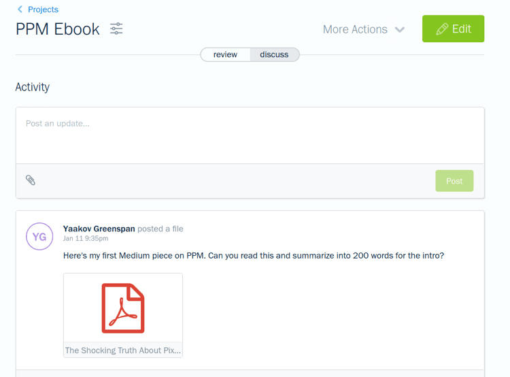510x377 pixels.
Task: Open the More Actions menu
Action: 364,29
